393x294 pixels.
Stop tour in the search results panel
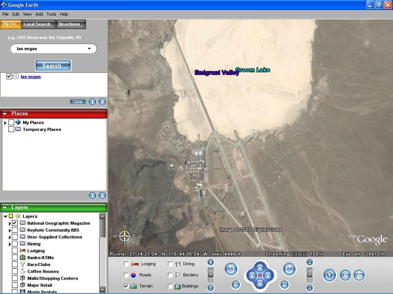(102, 102)
